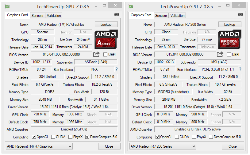
Task: Click Release Date Jan 14, 2014
Action: pos(42,47)
